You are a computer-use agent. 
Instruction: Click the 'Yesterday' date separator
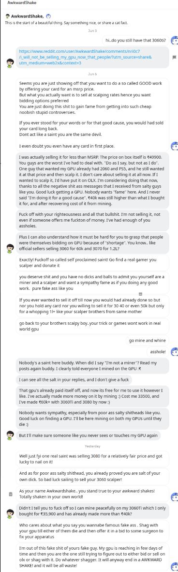[89, 446]
